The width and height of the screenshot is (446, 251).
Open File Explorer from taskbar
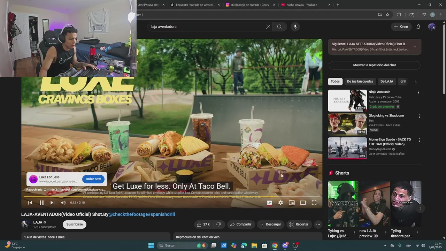pos(254,245)
